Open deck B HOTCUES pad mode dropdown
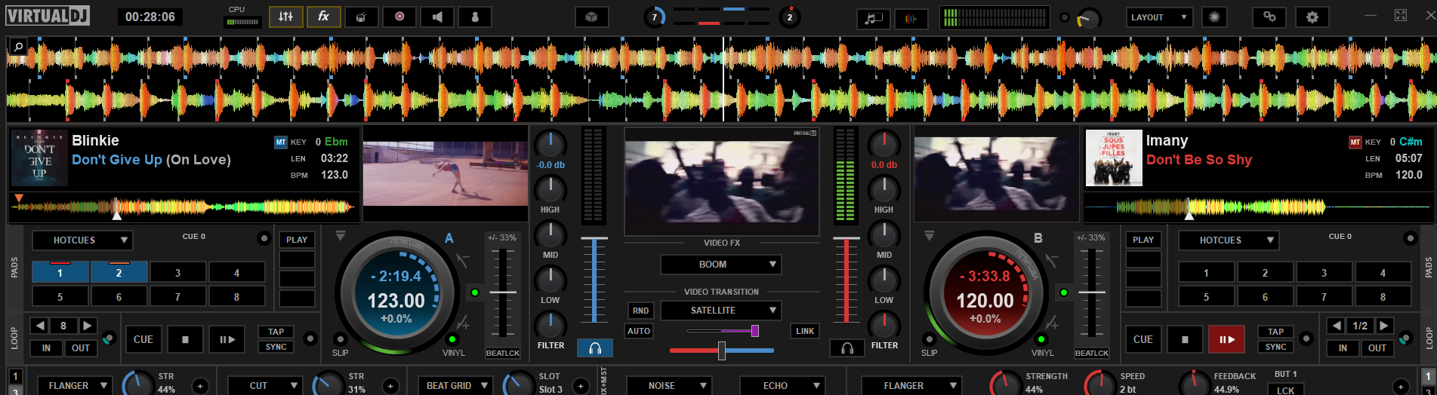This screenshot has width=1437, height=395. [1229, 240]
